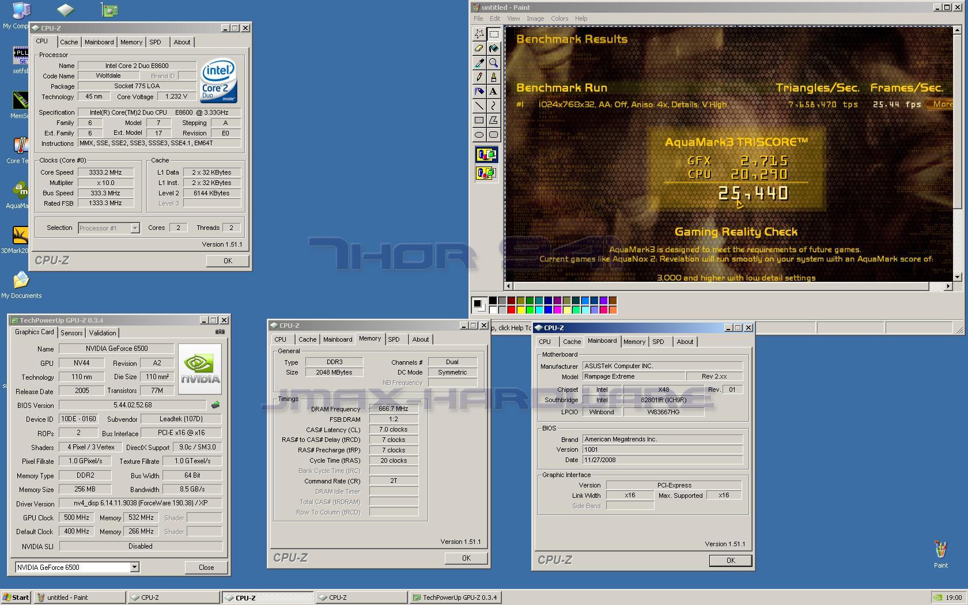Image resolution: width=968 pixels, height=605 pixels.
Task: Pick the Rectangle shape tool in Paint
Action: (479, 120)
